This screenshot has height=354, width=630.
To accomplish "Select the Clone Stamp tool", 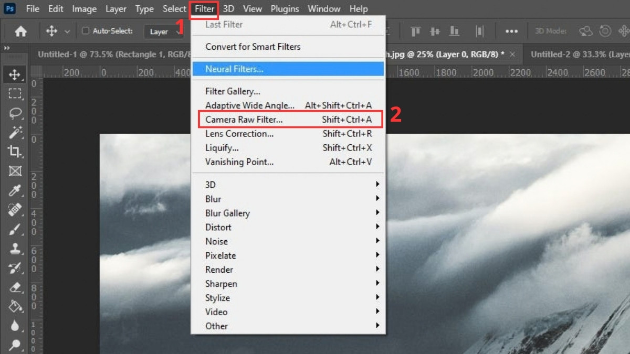I will 15,249.
